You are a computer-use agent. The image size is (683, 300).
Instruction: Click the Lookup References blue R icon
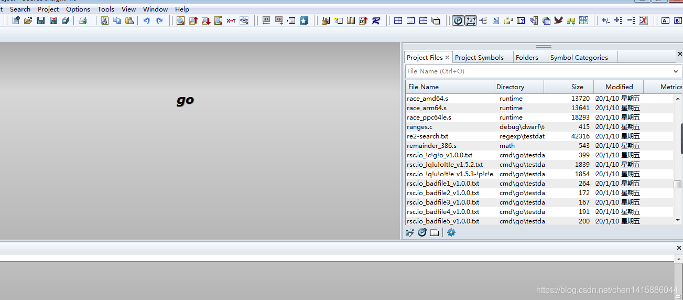click(x=376, y=20)
